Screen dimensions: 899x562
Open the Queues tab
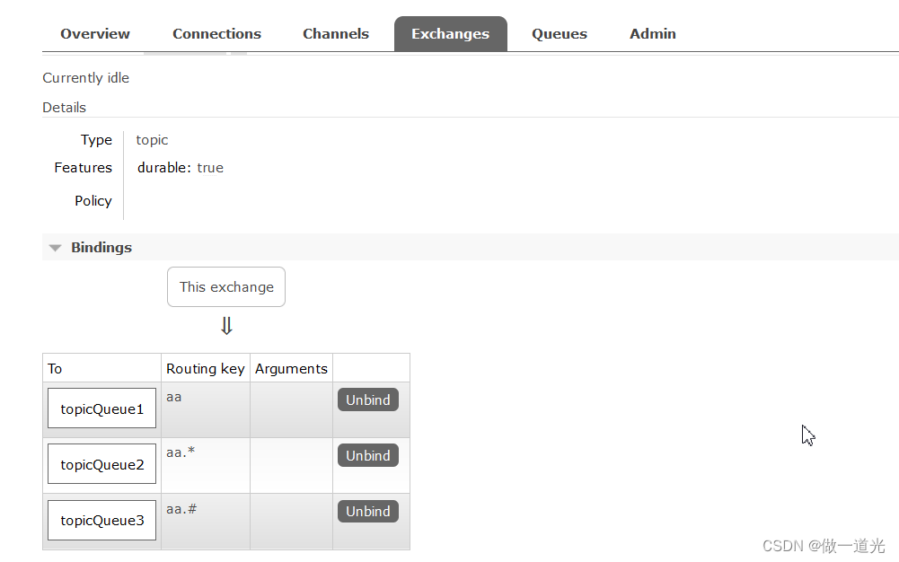click(x=559, y=33)
